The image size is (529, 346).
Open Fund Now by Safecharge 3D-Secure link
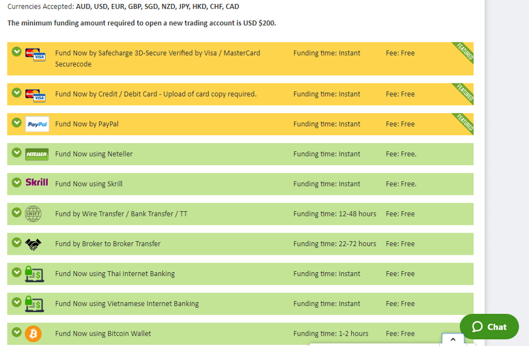click(x=158, y=59)
